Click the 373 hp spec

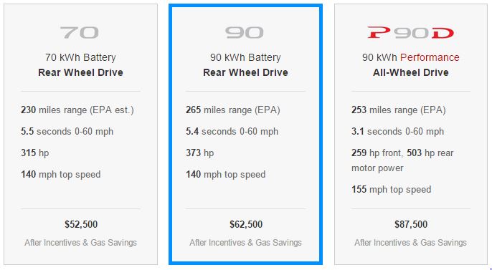click(199, 153)
